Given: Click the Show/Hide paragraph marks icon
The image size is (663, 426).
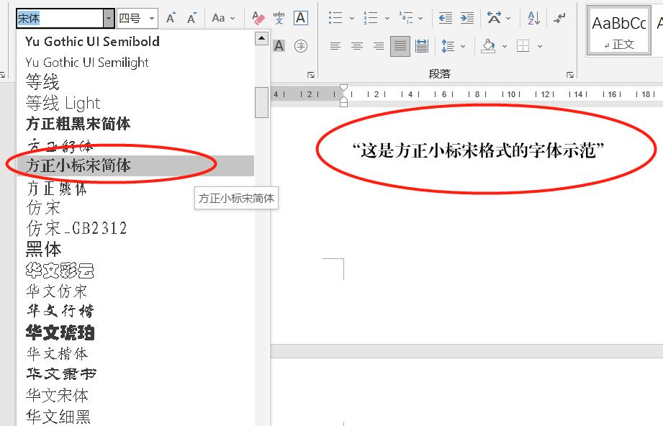Looking at the screenshot, I should click(x=559, y=18).
